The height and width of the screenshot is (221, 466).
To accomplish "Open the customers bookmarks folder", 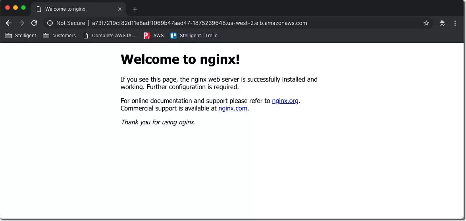I will point(59,36).
